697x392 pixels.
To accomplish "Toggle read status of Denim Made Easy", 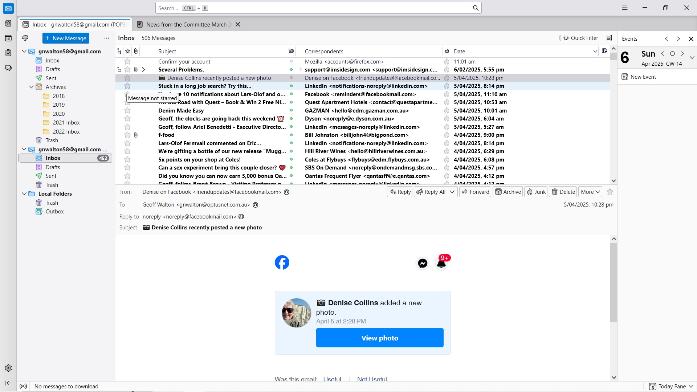I will coord(291,111).
